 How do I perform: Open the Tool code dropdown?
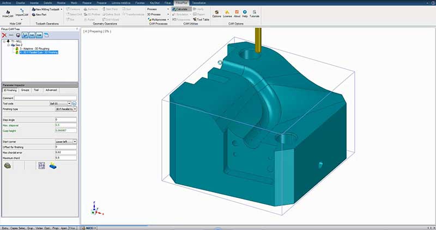click(69, 103)
